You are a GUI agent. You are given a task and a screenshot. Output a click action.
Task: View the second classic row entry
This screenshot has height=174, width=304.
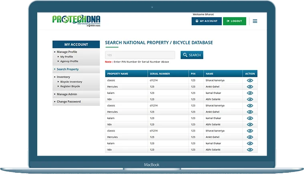click(250, 106)
